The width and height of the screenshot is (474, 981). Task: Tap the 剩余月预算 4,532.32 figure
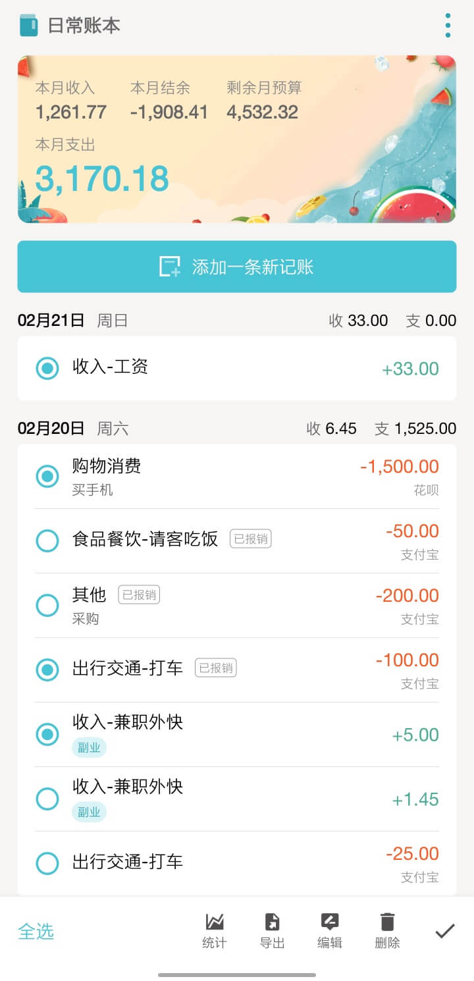(263, 112)
